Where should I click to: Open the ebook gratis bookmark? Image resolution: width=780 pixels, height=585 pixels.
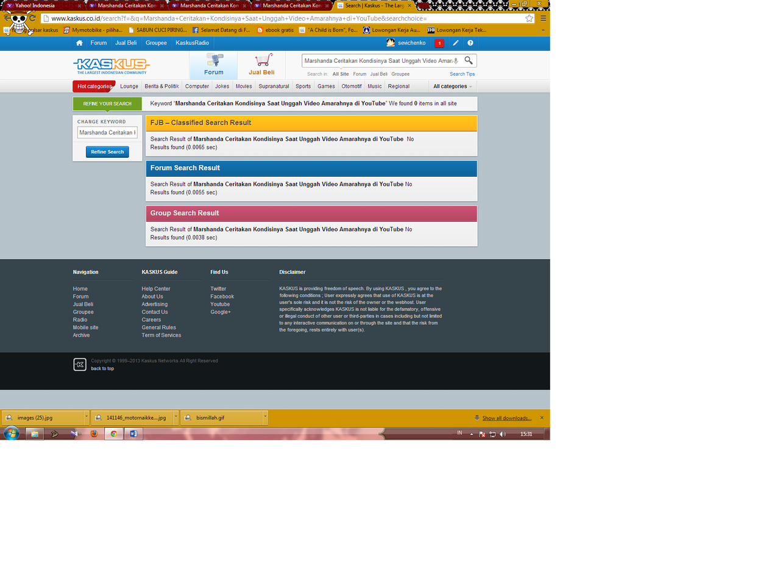click(275, 30)
